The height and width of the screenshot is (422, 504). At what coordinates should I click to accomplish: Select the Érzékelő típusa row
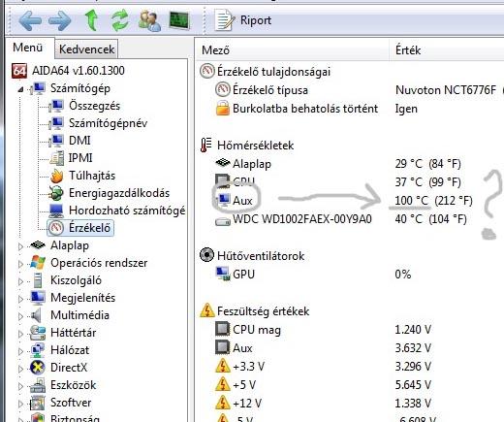tap(270, 90)
